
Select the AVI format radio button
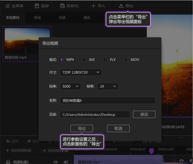(84, 60)
